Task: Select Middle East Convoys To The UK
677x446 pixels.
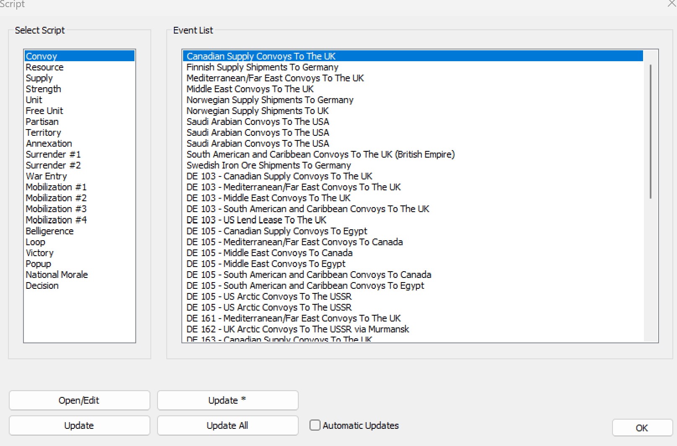Action: click(250, 89)
